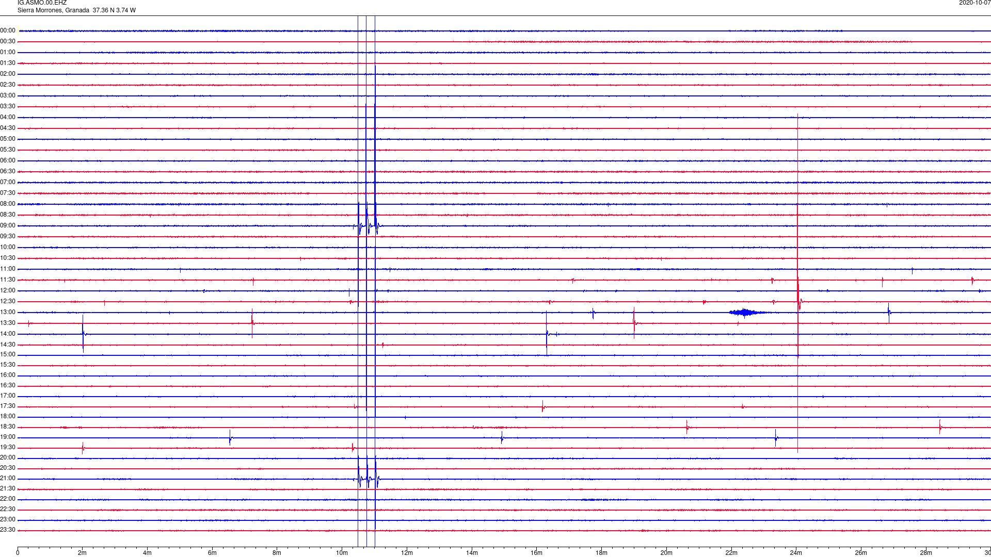Select the 14:30 trace time label
Image resolution: width=991 pixels, height=557 pixels.
(x=8, y=345)
